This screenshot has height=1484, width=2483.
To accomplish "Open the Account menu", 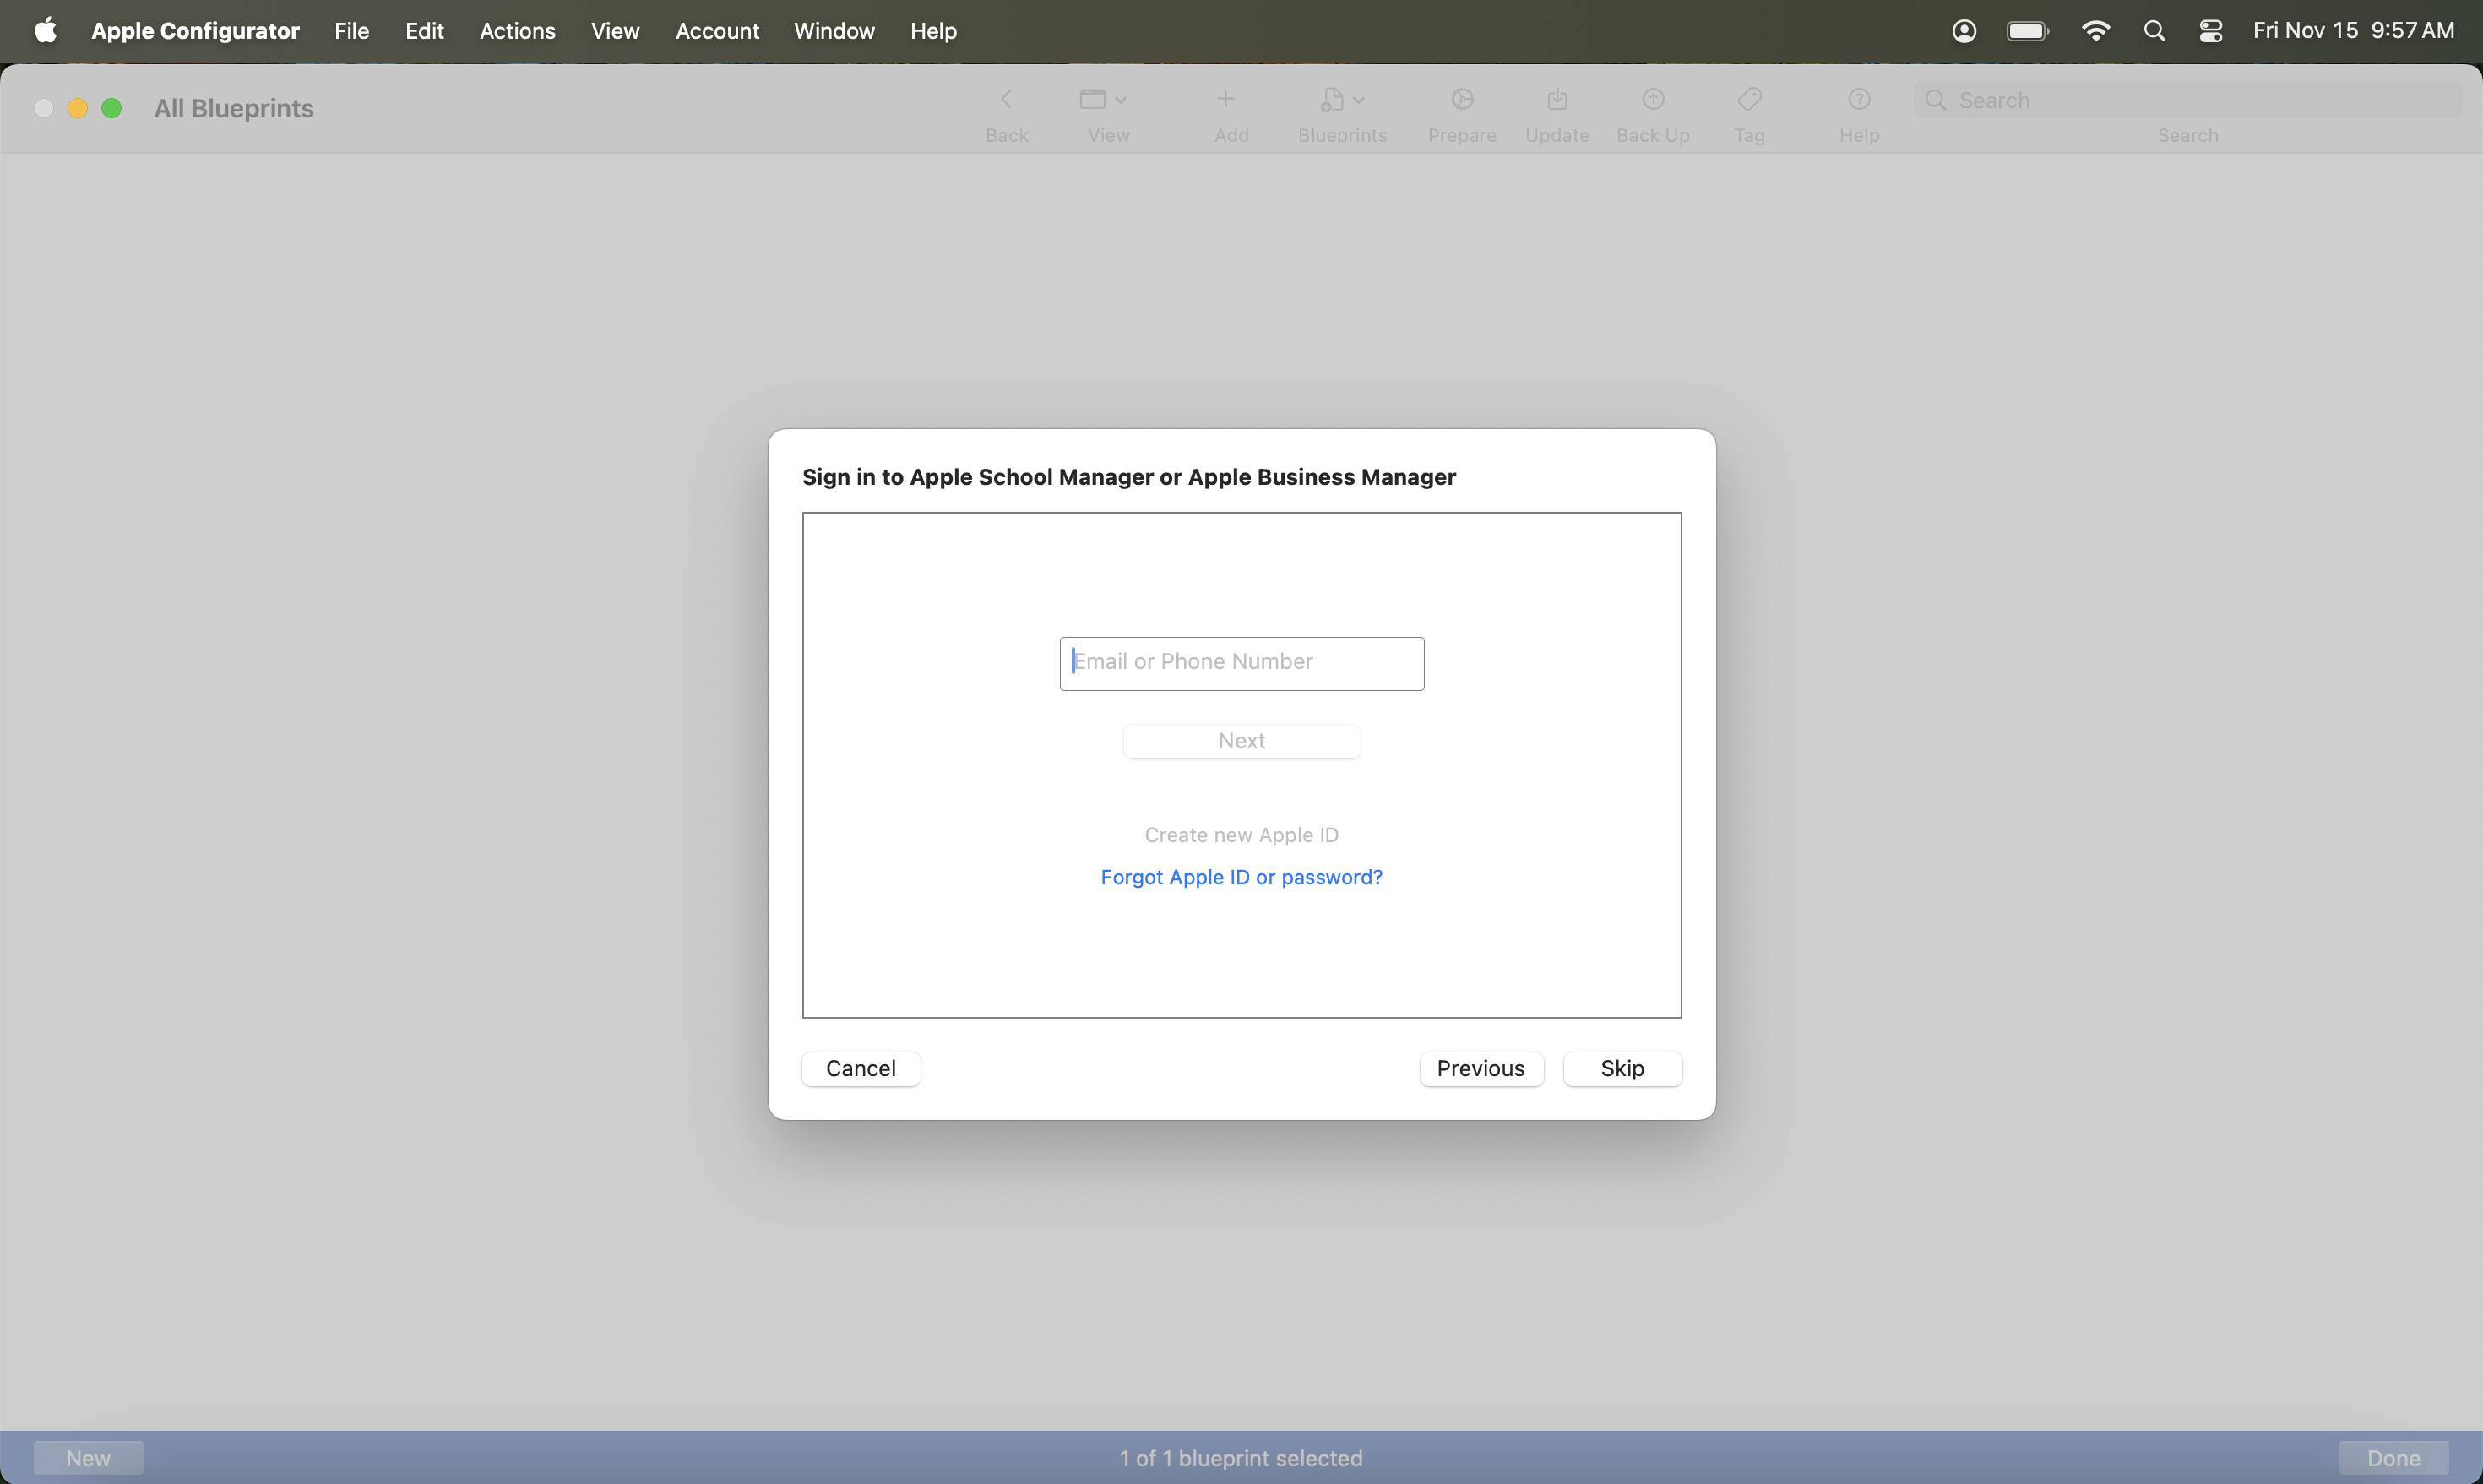I will pos(717,31).
